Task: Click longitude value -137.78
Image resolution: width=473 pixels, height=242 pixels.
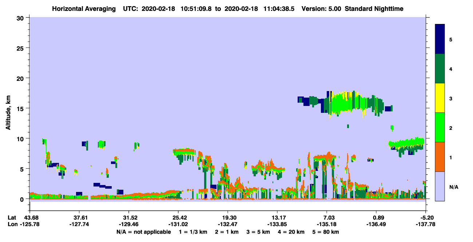Action: (x=426, y=224)
